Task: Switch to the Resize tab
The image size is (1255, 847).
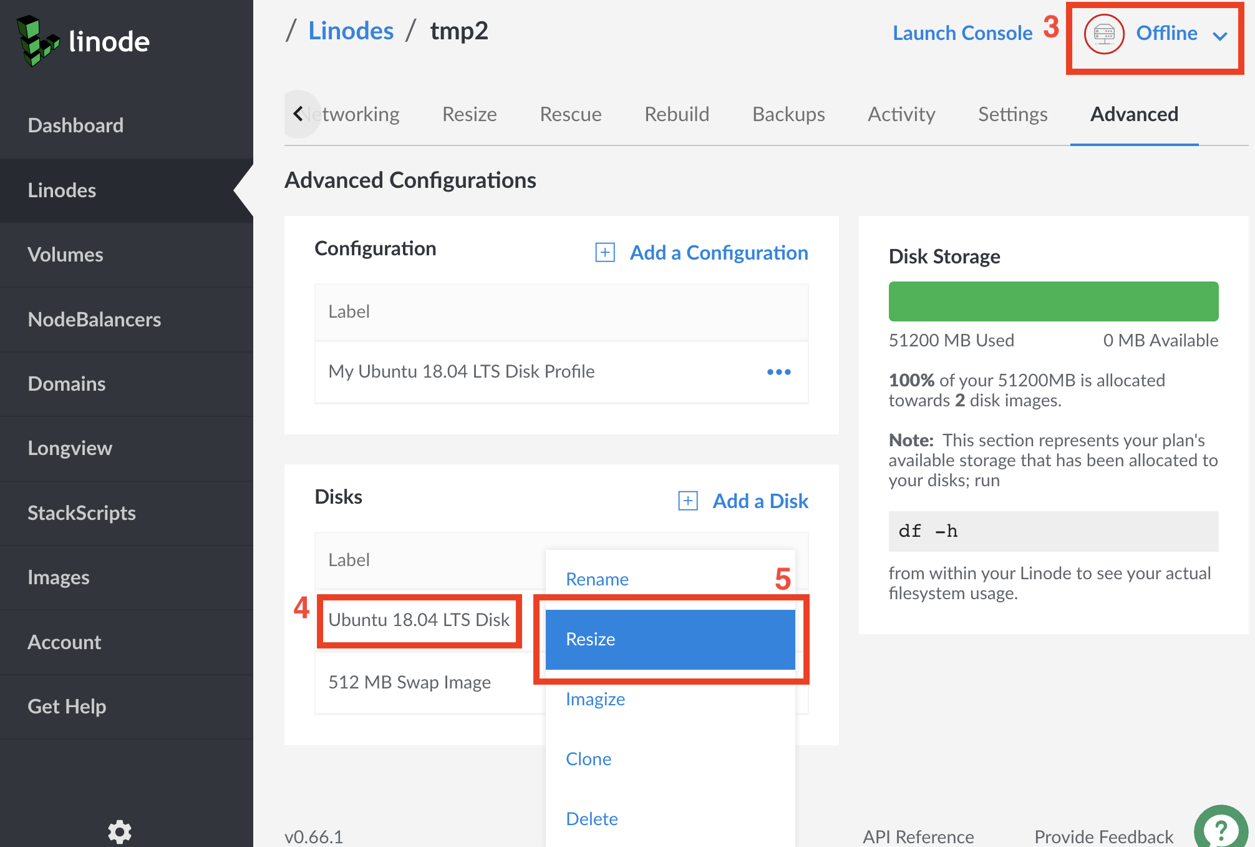Action: [470, 114]
